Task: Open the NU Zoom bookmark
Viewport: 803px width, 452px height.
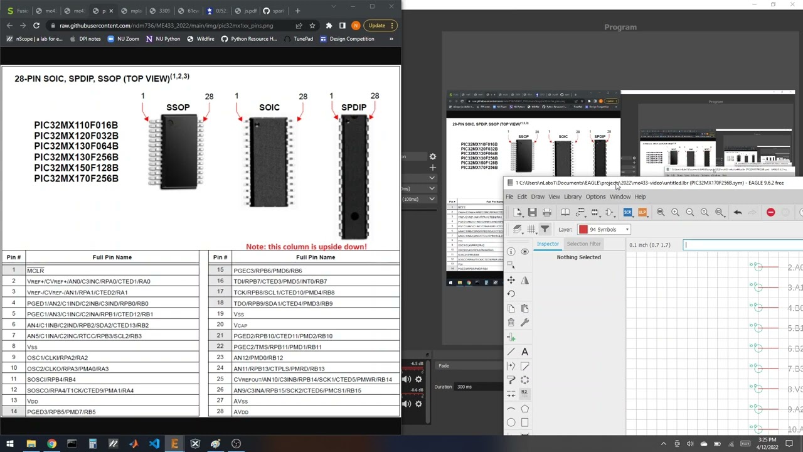Action: (123, 39)
